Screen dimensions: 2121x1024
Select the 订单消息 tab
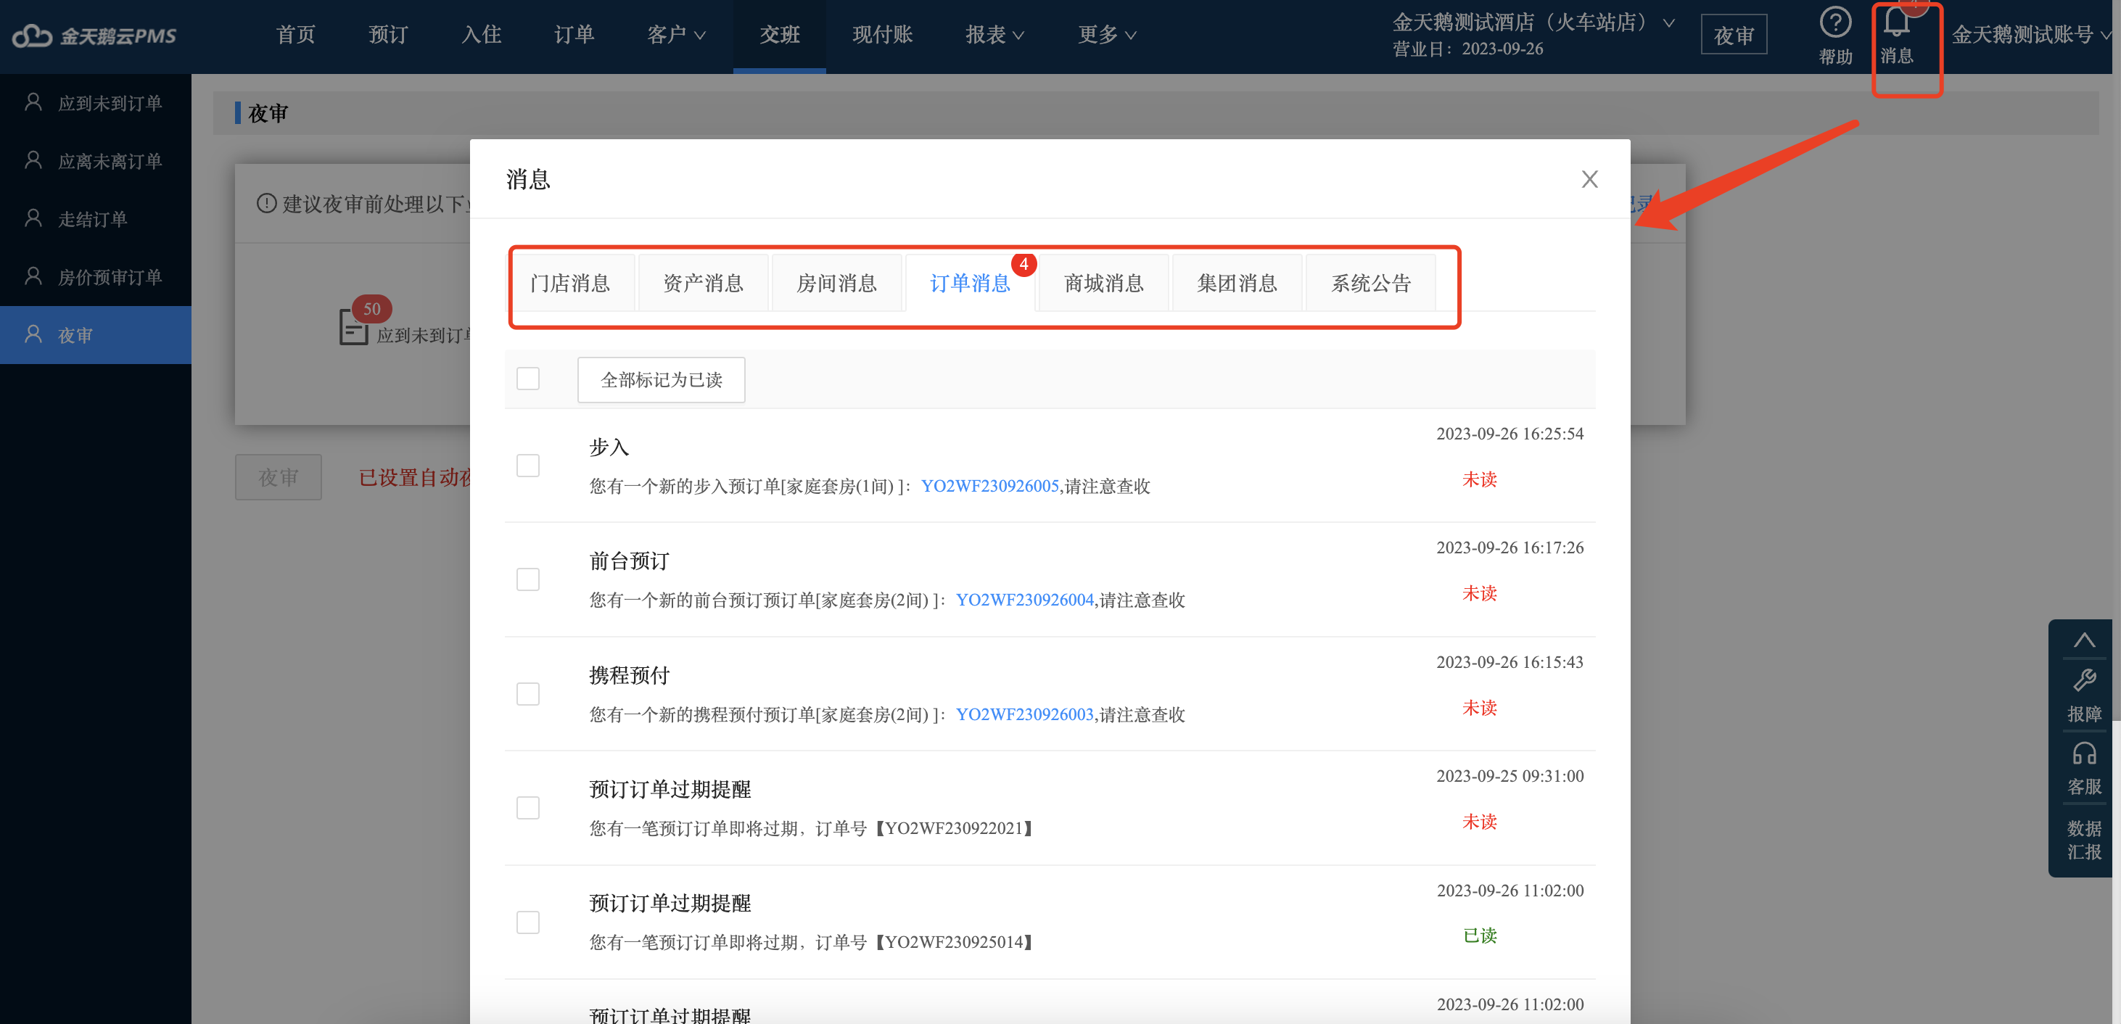[970, 283]
